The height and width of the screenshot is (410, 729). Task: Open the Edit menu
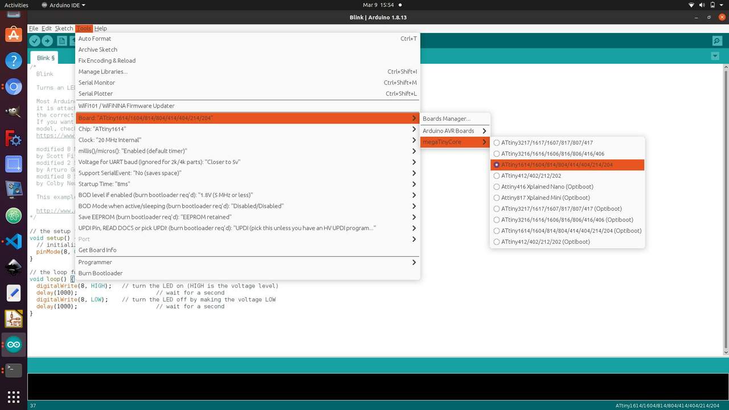tap(47, 28)
